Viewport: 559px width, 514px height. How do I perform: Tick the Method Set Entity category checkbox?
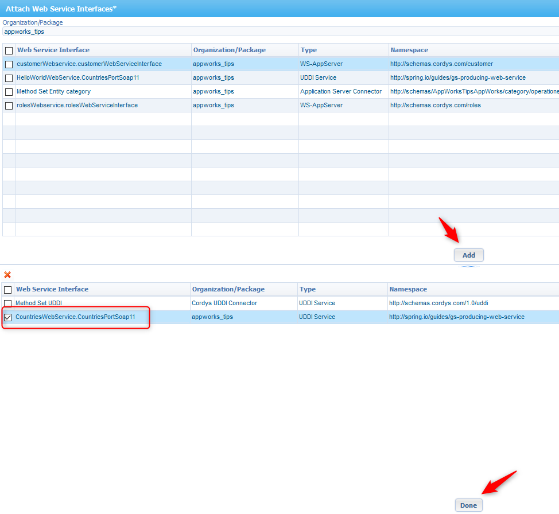click(x=9, y=92)
